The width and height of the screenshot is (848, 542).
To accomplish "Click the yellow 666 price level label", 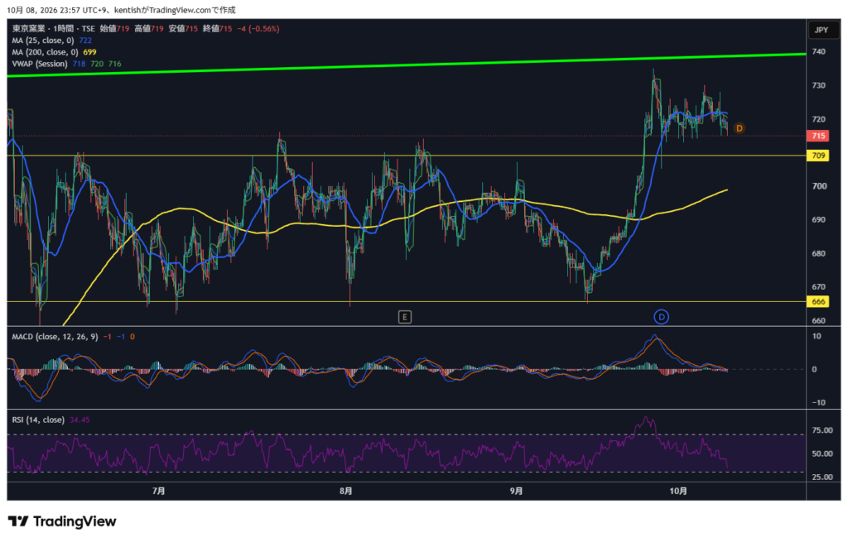I will tap(818, 301).
